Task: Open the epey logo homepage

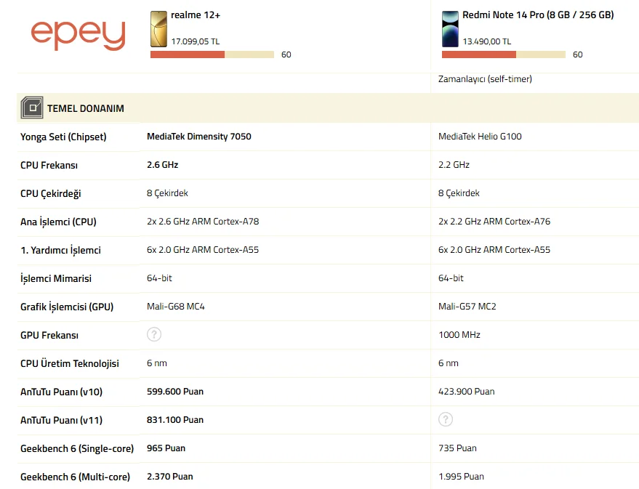Action: [x=79, y=35]
